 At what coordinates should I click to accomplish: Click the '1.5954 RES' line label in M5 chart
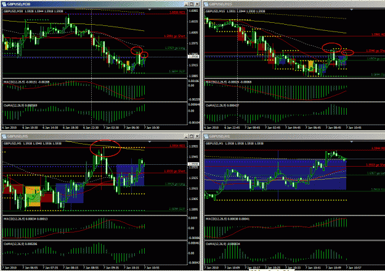177,146
